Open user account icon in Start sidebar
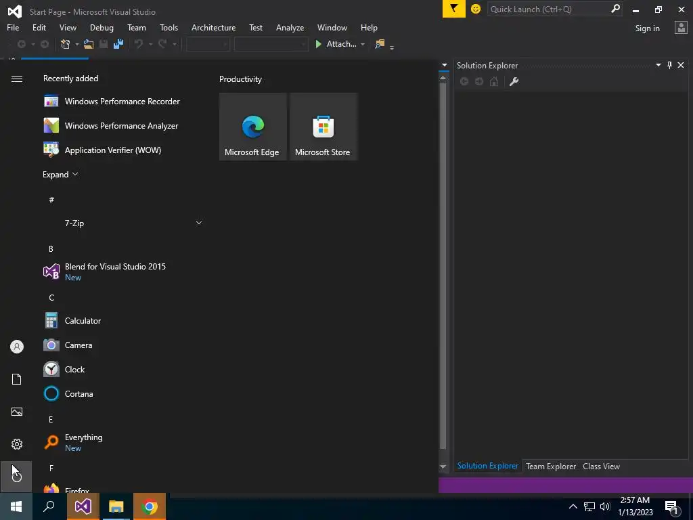This screenshot has width=693, height=520. coord(17,347)
